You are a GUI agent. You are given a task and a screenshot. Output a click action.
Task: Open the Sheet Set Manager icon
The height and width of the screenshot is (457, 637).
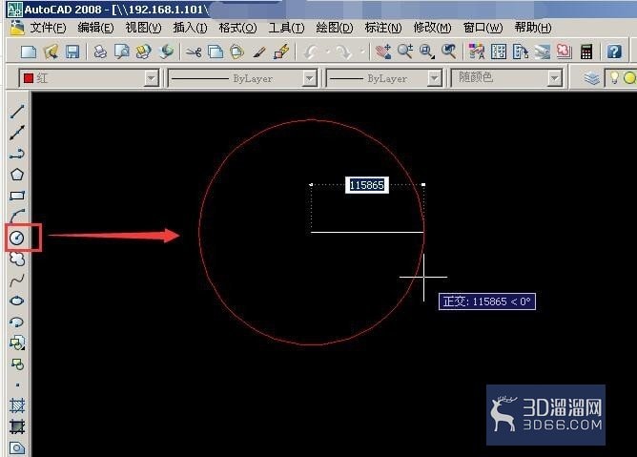543,52
